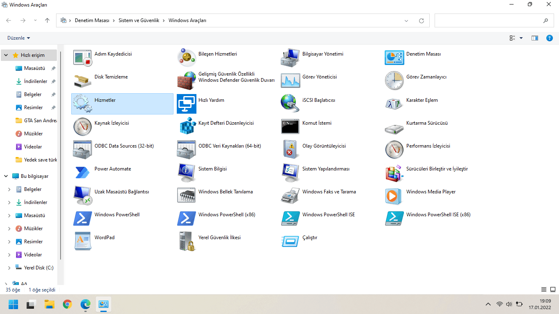Open Hızlı Yardım icon
This screenshot has height=314, width=559.
[x=187, y=103]
